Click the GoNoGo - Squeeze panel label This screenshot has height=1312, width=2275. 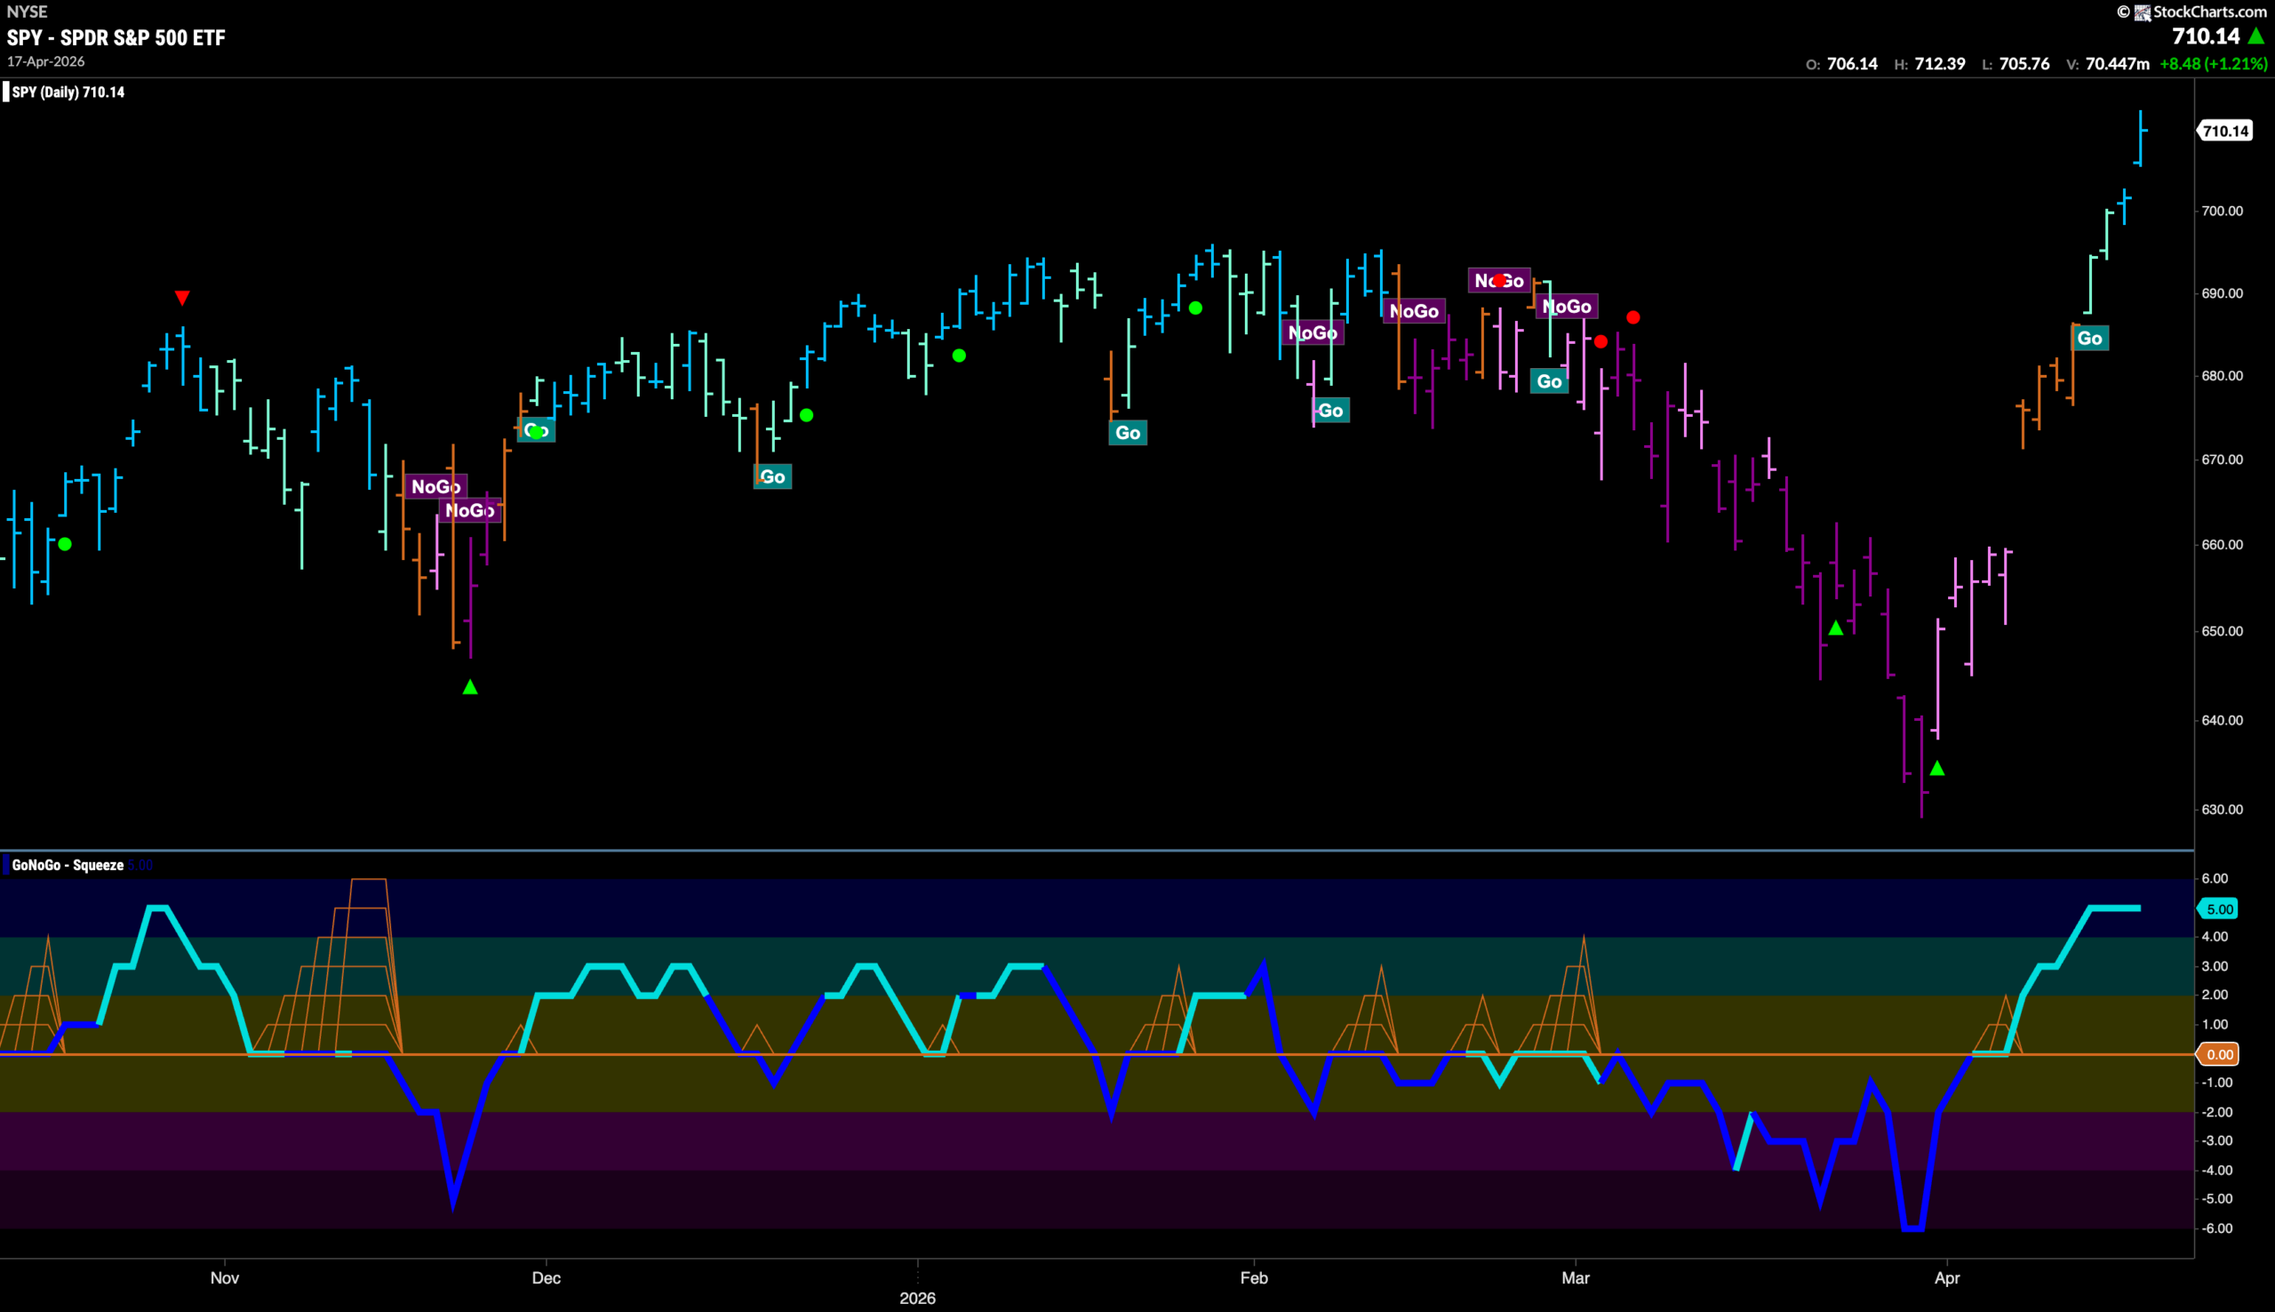click(x=68, y=865)
